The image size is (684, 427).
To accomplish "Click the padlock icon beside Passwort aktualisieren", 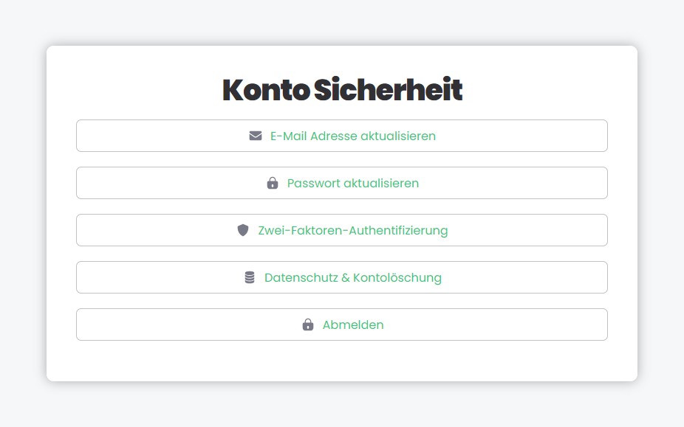I will [x=273, y=183].
